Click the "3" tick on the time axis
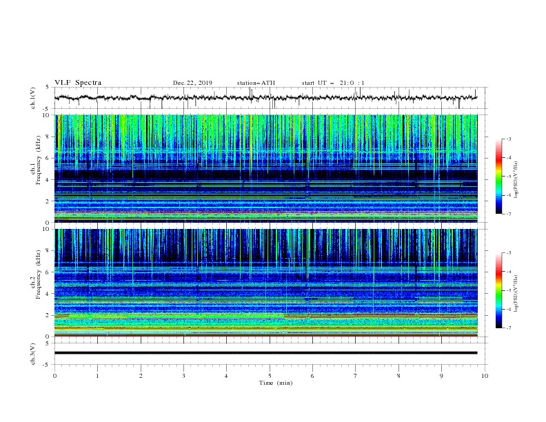This screenshot has height=422, width=546. (x=183, y=376)
